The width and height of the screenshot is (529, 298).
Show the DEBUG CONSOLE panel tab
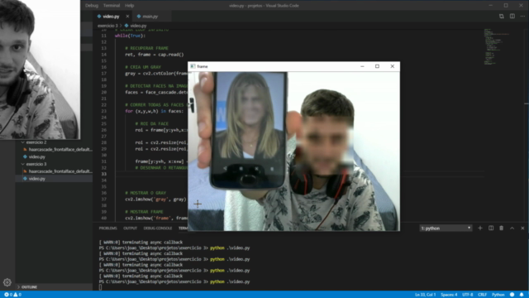pyautogui.click(x=158, y=228)
